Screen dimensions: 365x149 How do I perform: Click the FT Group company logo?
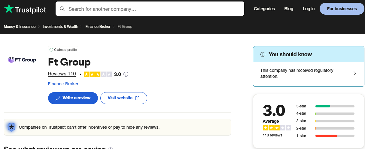(x=22, y=60)
